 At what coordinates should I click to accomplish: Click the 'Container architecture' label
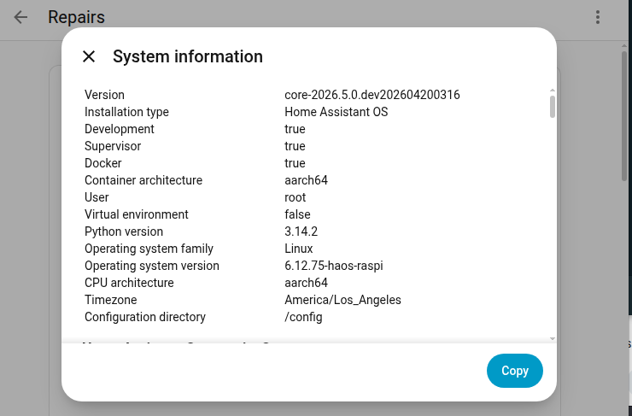click(x=143, y=180)
